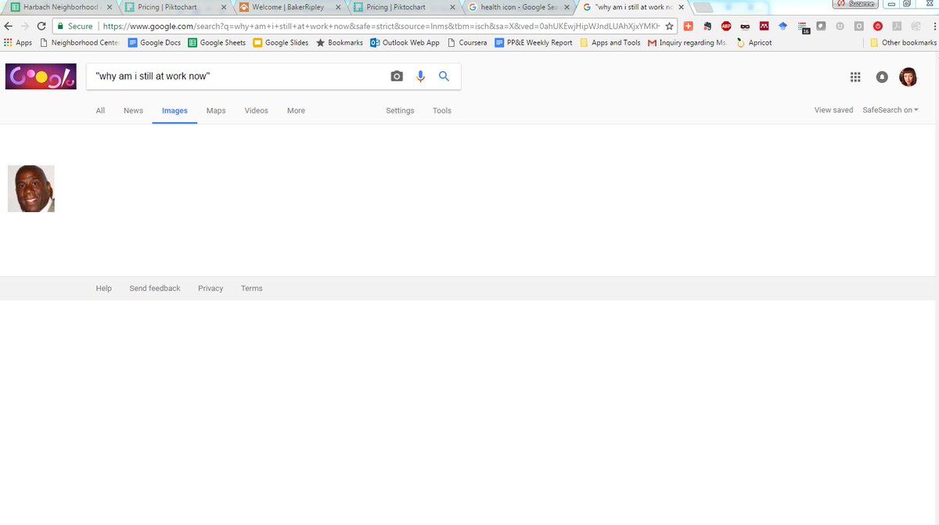The height and width of the screenshot is (525, 939).
Task: Click the face image search result thumbnail
Action: [31, 189]
